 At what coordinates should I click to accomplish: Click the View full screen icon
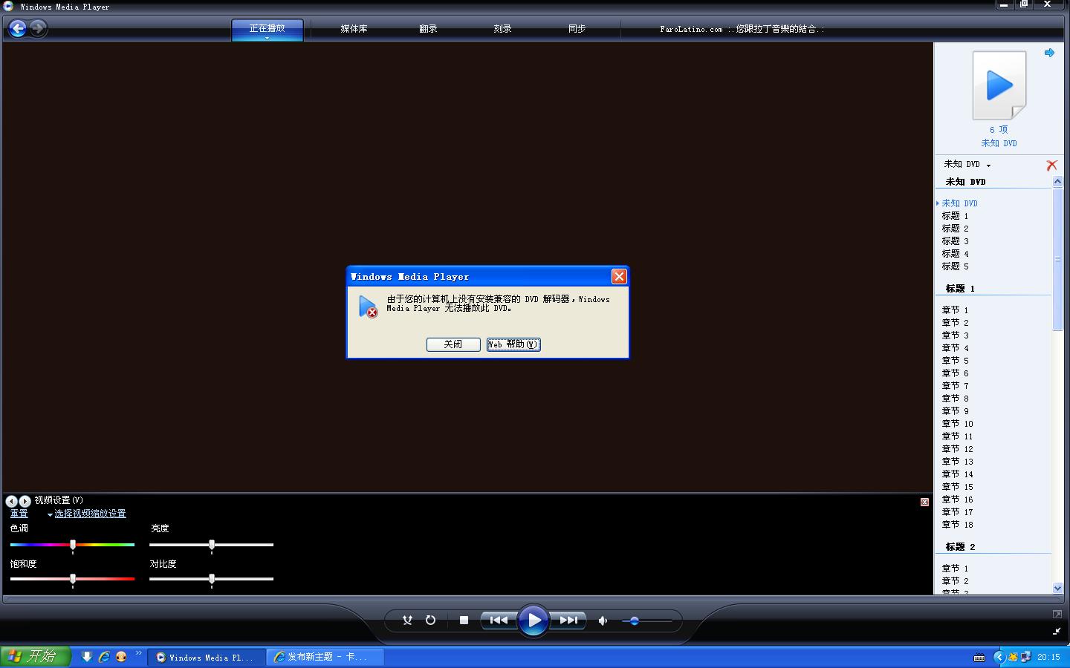coord(1057,615)
